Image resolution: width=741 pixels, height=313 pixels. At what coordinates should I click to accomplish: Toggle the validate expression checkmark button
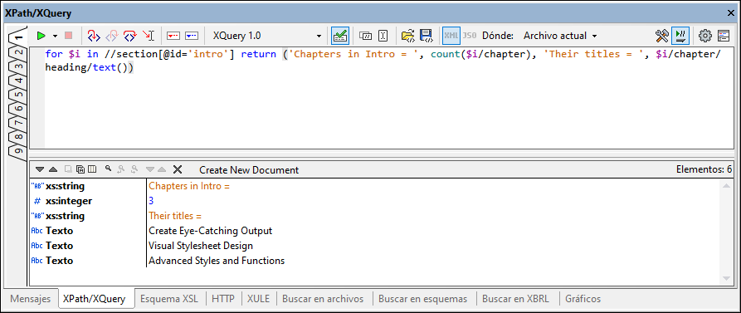pos(340,36)
